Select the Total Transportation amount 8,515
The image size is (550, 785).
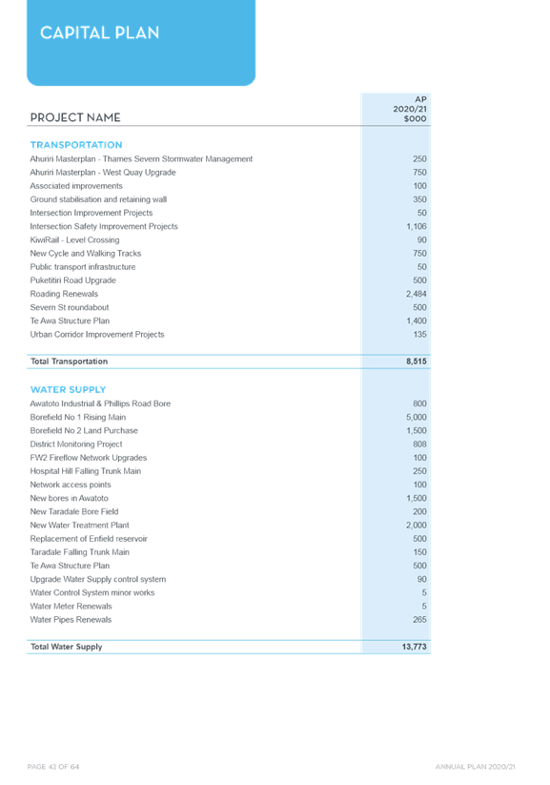click(x=417, y=362)
